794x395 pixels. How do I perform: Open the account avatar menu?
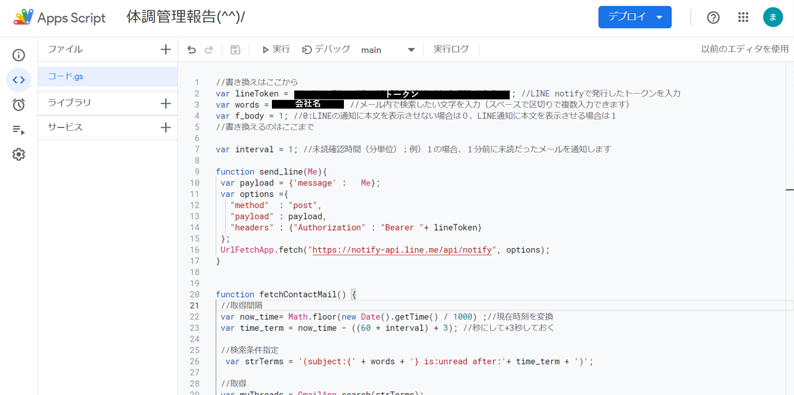(x=773, y=17)
